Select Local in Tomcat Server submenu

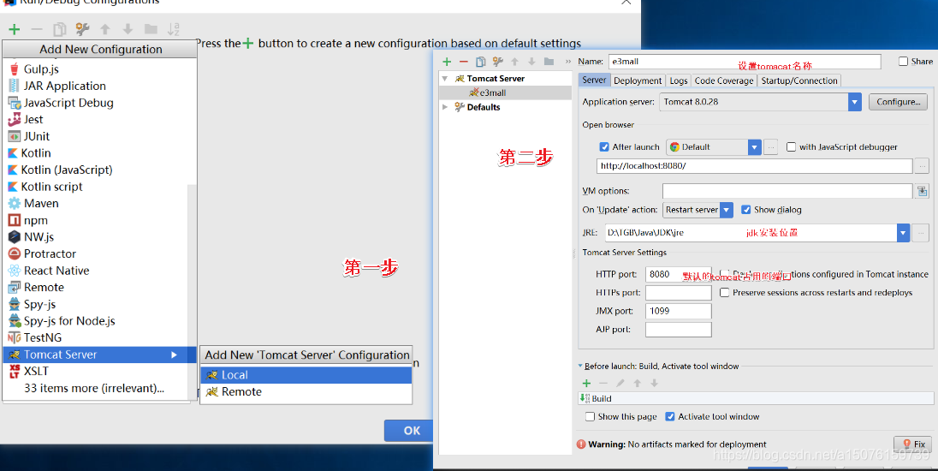point(306,374)
